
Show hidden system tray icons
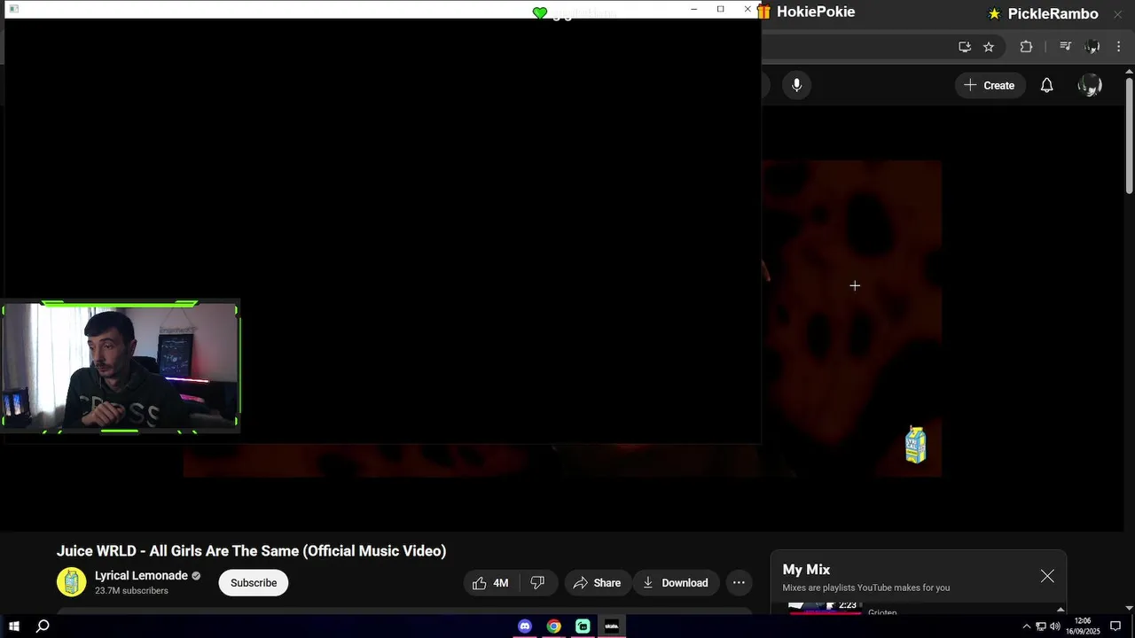pos(1027,626)
